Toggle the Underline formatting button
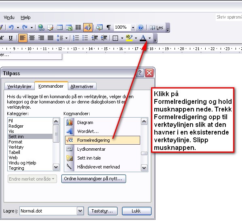This screenshot has height=221, width=242. pyautogui.click(x=11, y=38)
